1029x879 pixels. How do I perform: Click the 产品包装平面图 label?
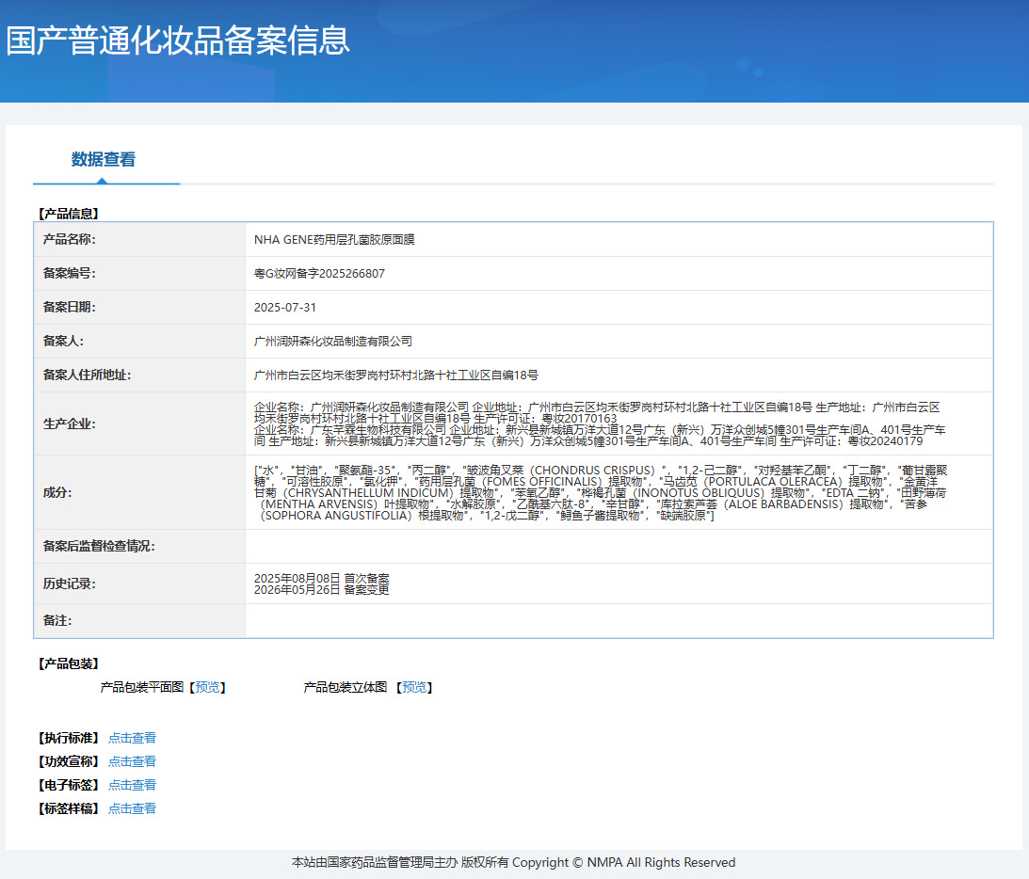[142, 687]
